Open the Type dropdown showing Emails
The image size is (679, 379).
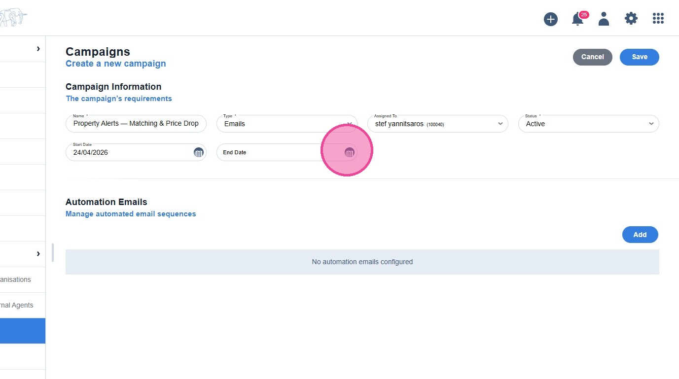point(287,124)
